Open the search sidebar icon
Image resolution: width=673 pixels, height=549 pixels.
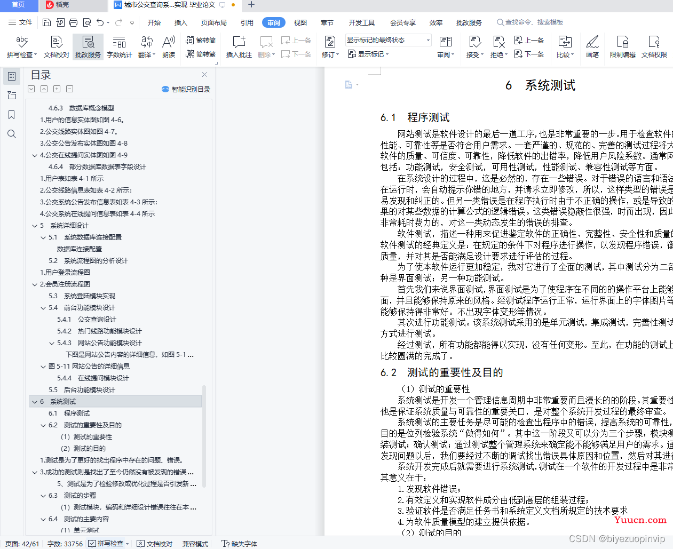coord(12,134)
